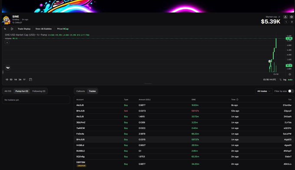Screen dimensions: 295x170
Task: Switch to the Trades tab
Action: pyautogui.click(x=92, y=91)
